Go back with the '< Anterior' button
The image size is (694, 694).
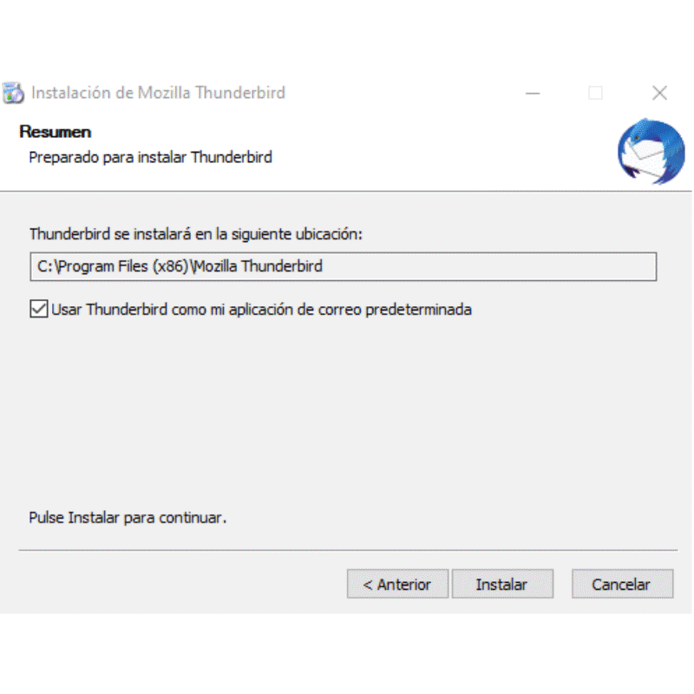(x=397, y=584)
